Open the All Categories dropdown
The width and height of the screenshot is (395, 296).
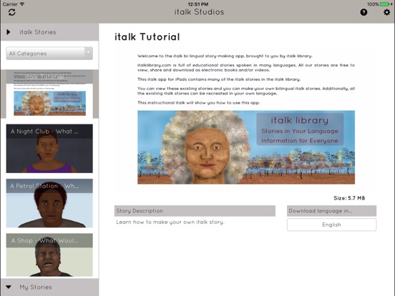tap(49, 54)
